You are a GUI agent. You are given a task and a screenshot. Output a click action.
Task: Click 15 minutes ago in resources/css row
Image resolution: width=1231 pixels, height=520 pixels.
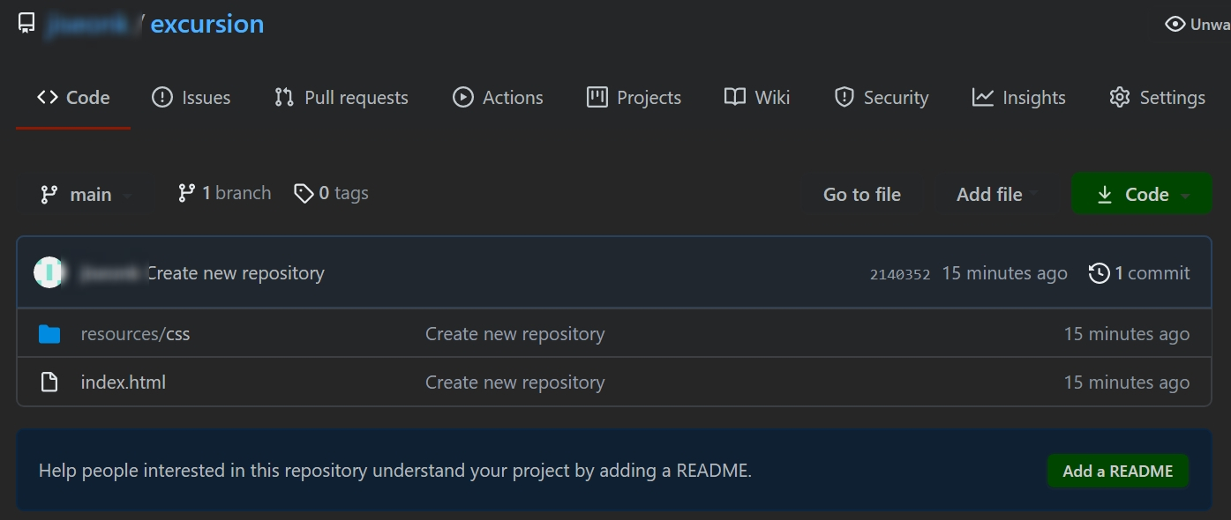(1127, 334)
